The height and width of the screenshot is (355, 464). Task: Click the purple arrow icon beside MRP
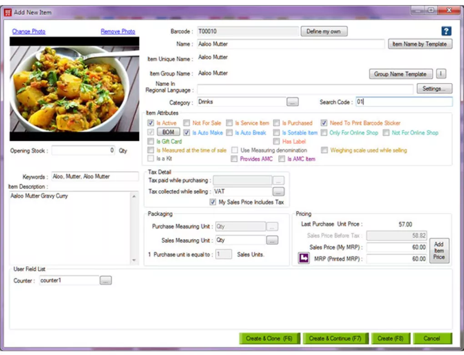(x=303, y=259)
